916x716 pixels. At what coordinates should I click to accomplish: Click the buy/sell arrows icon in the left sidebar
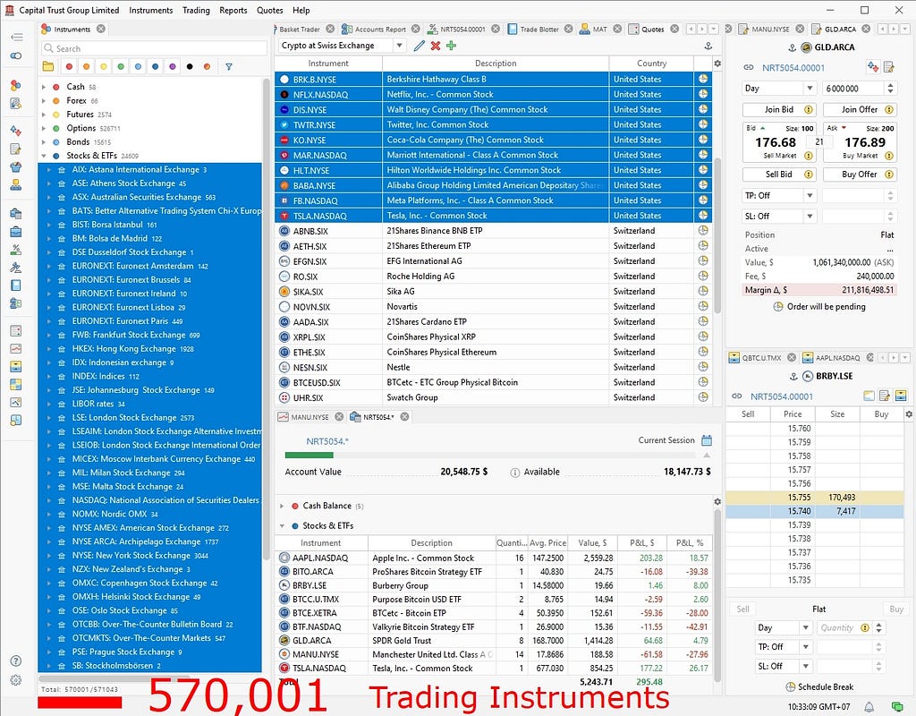coord(16,131)
